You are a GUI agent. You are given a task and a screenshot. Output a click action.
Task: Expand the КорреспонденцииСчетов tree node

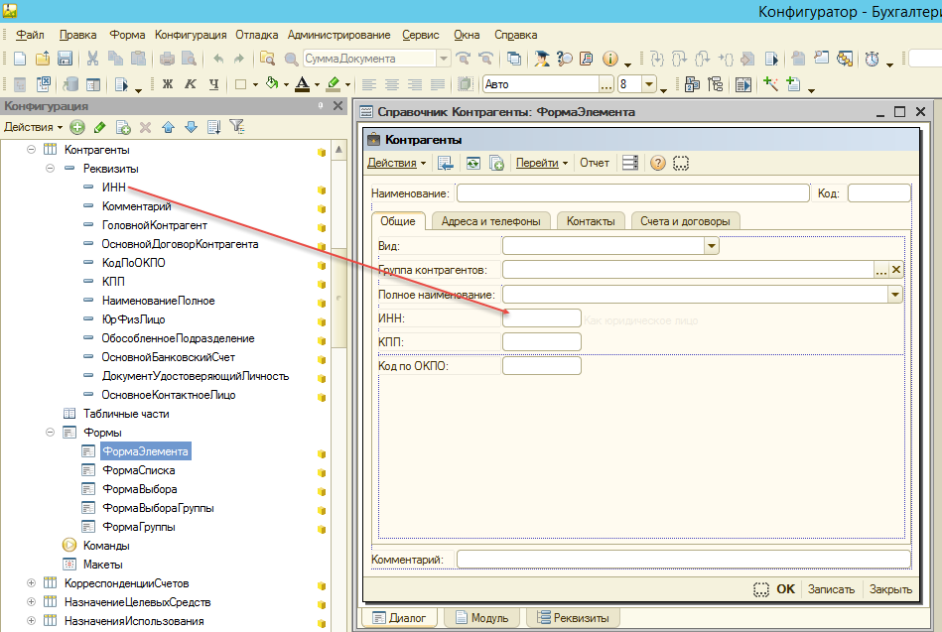click(31, 583)
